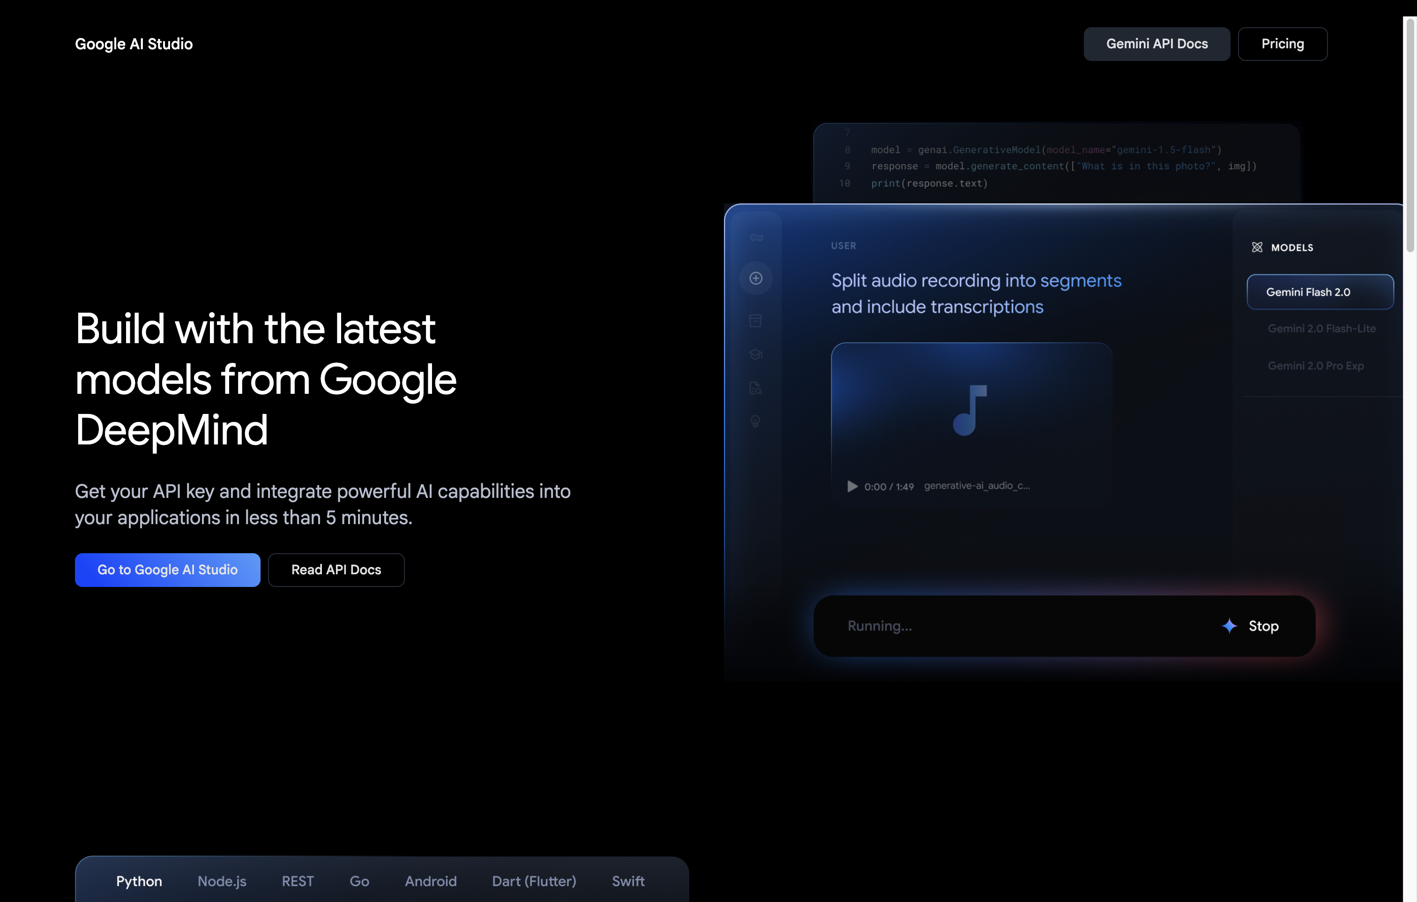Click the Read API Docs button
Image resolution: width=1417 pixels, height=902 pixels.
click(336, 569)
